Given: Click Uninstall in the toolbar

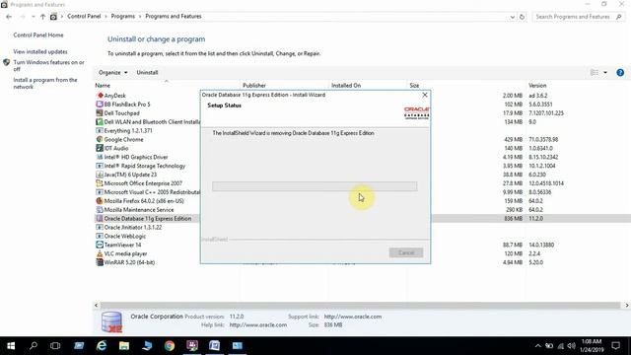Looking at the screenshot, I should 147,72.
